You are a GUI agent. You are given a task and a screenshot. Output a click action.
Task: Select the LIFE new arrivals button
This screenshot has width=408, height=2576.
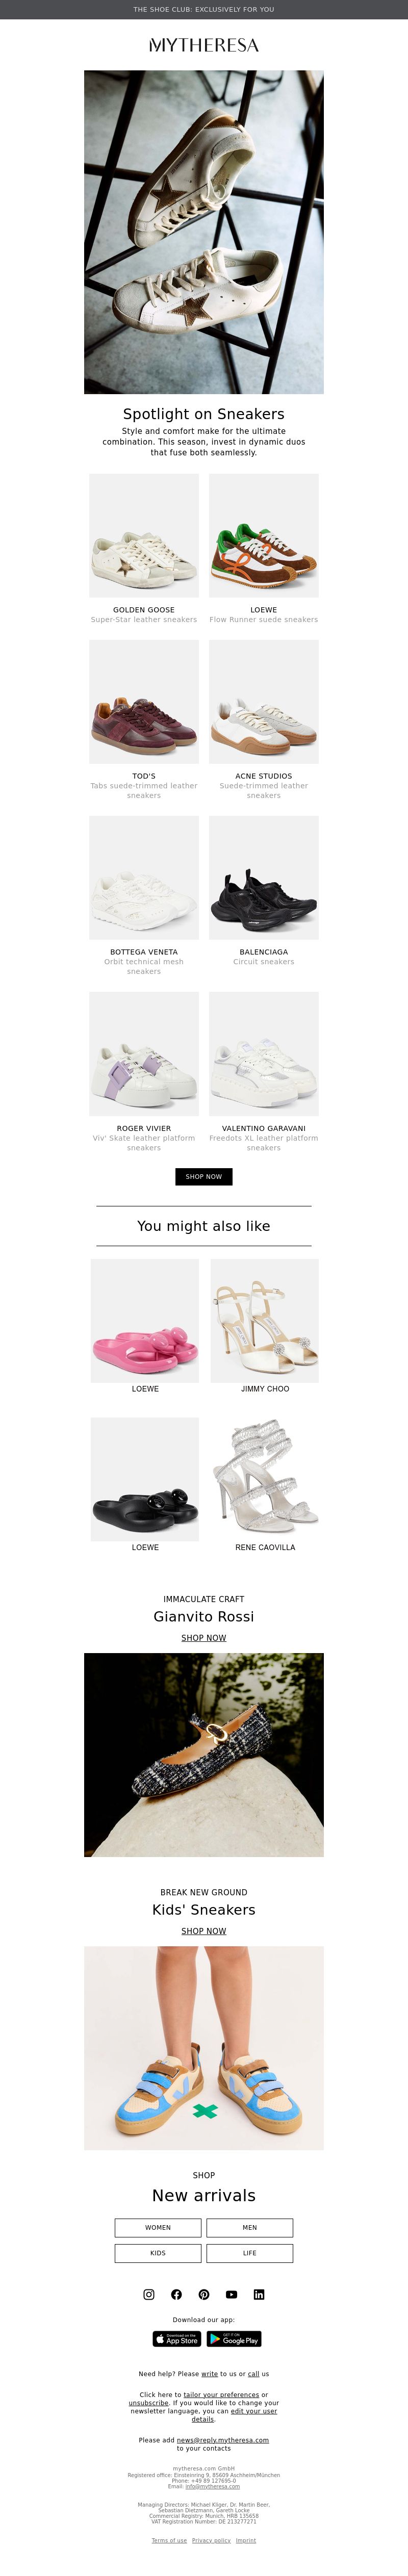tap(250, 2253)
